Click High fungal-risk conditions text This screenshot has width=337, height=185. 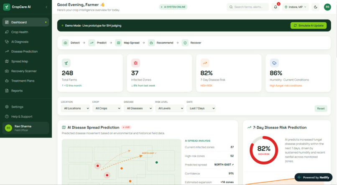click(286, 86)
